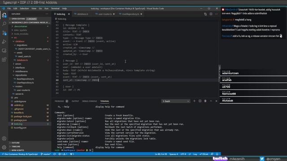Open editor more actions ellipsis

tap(216, 14)
